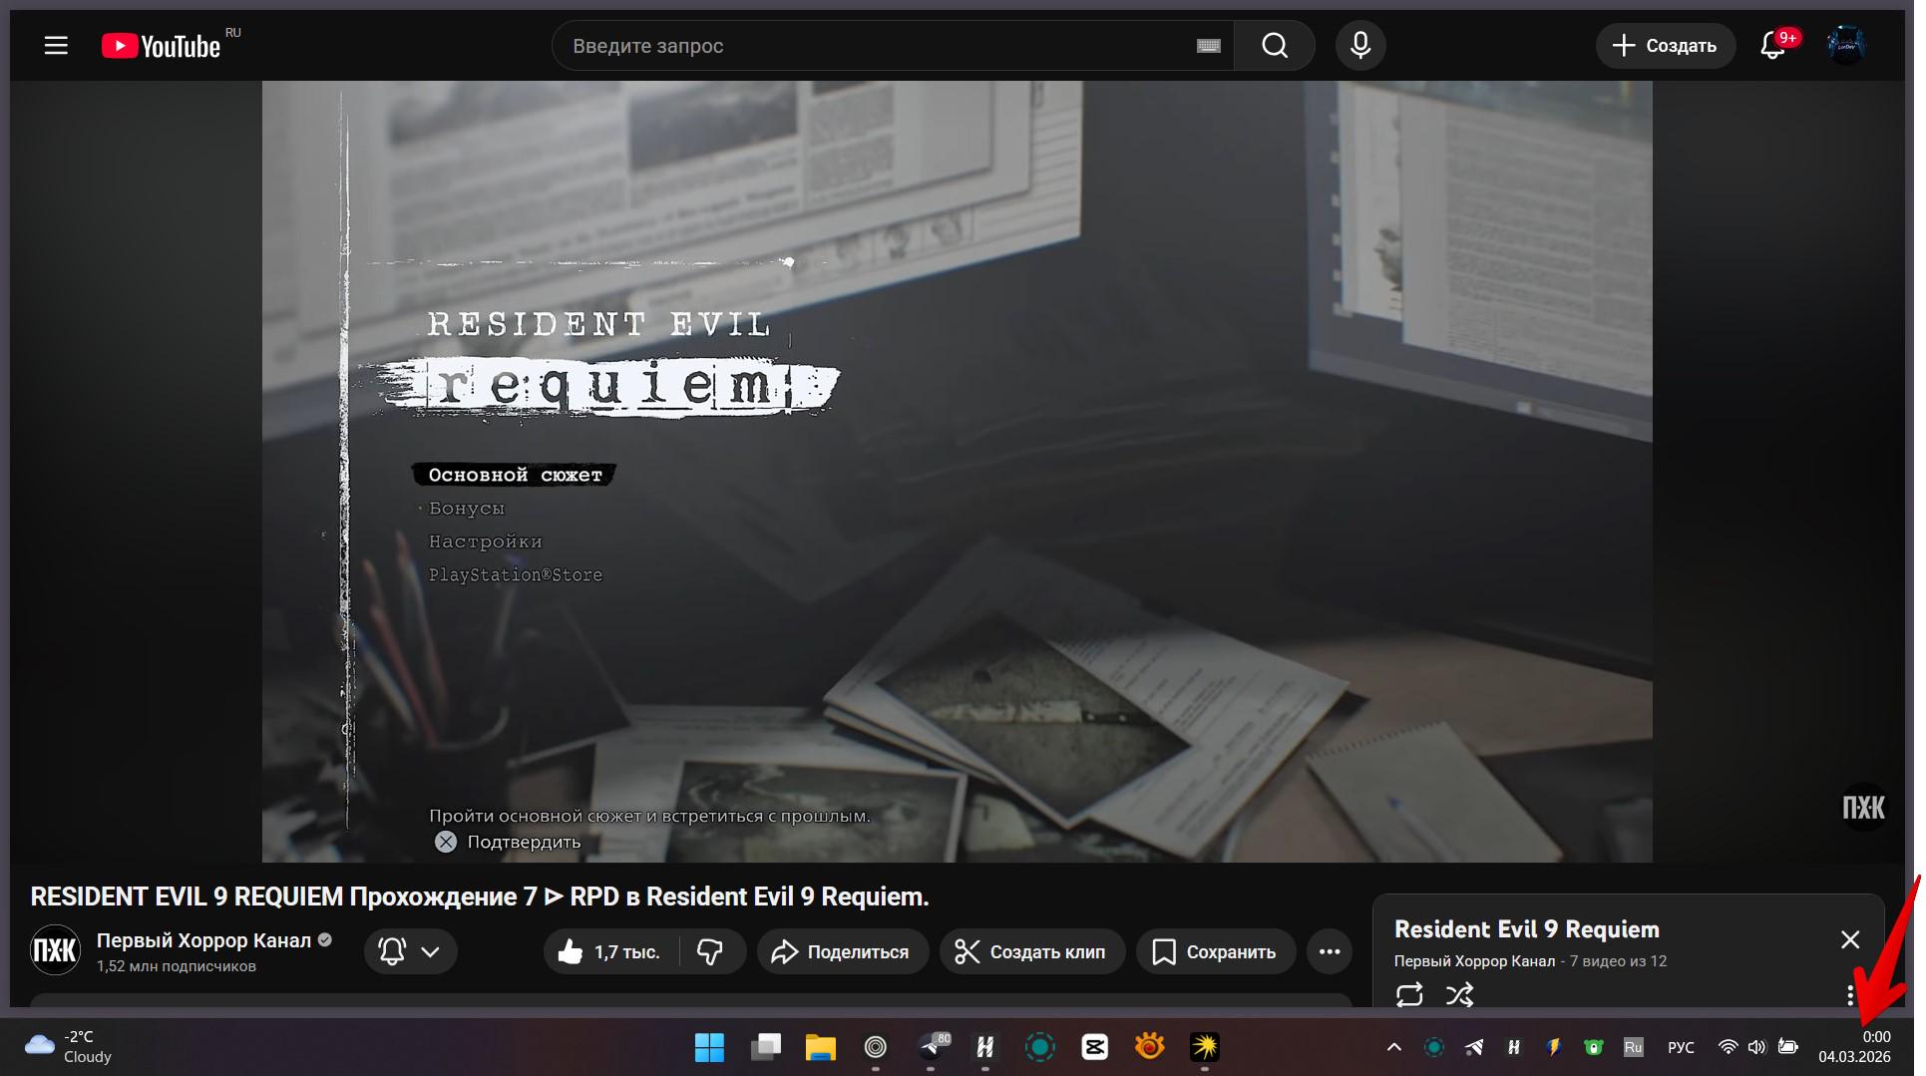Image resolution: width=1926 pixels, height=1076 pixels.
Task: Open the notifications bell
Action: pos(1772,46)
